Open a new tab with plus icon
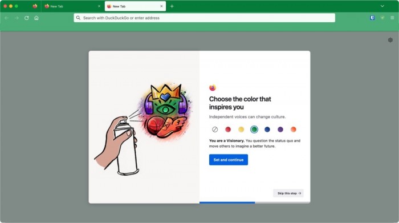Image resolution: width=399 pixels, height=223 pixels. coord(172,6)
